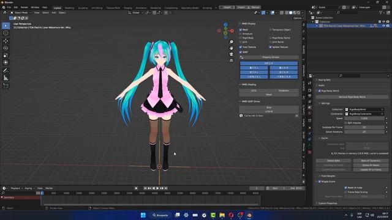The image size is (392, 220).
Task: Open the Playback dropdown in timeline
Action: 17,188
